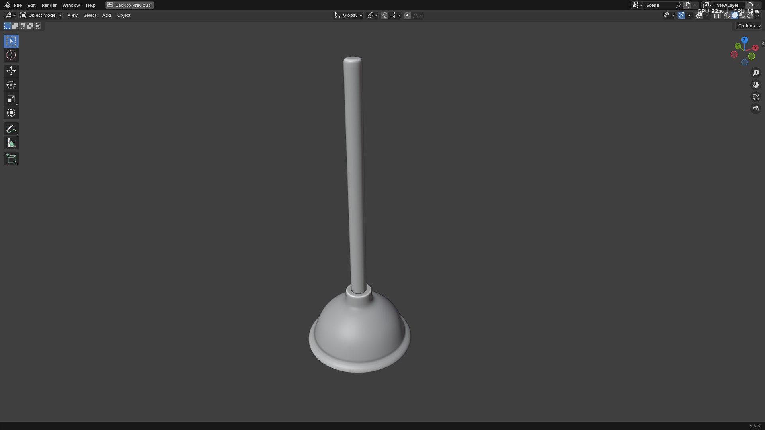Pick the Rotate tool
765x430 pixels.
click(11, 85)
